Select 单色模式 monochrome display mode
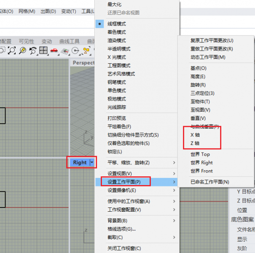Viewport: 255px width, 253px height. (116, 91)
